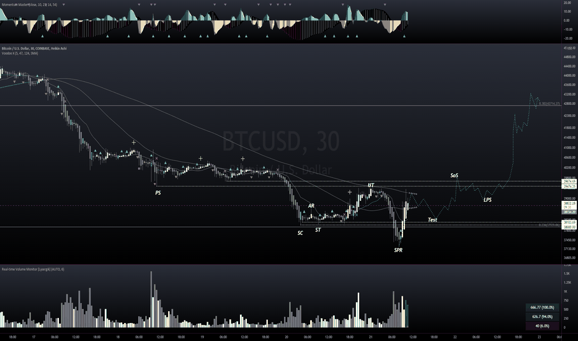The width and height of the screenshot is (578, 341).
Task: Click the date 22 on time axis
Action: (x=455, y=337)
